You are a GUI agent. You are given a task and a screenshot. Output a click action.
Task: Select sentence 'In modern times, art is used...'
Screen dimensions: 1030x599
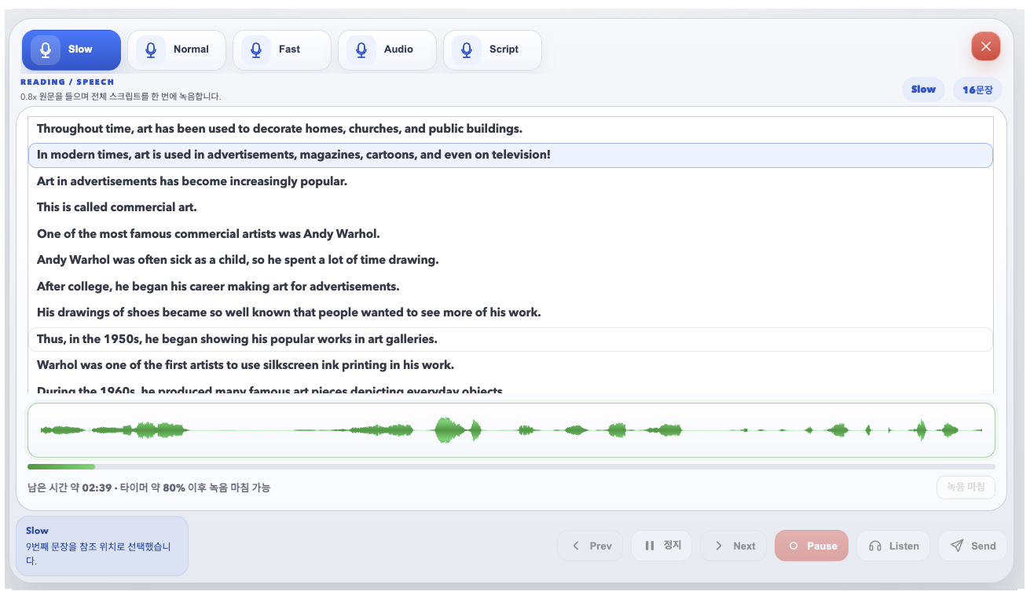point(511,155)
